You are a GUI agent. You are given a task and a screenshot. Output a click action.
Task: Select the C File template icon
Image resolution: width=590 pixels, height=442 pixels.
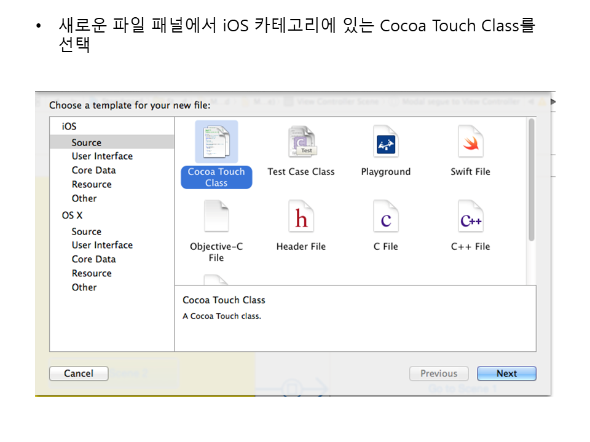coord(386,218)
